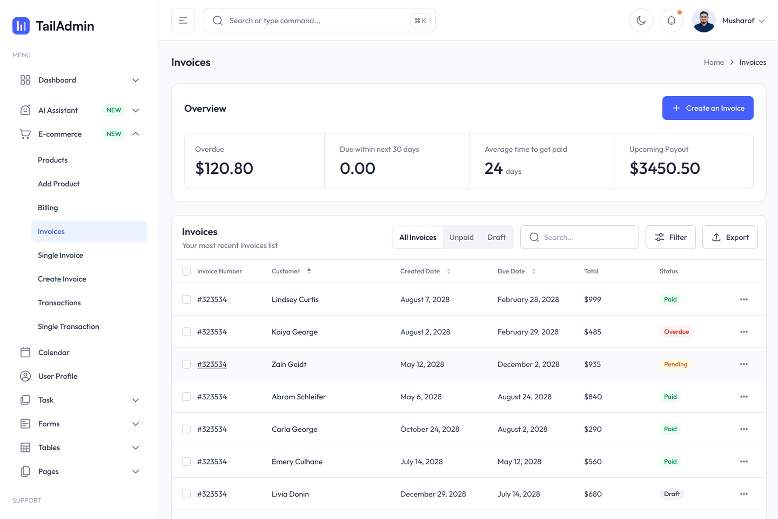Select the All Invoices tab
The width and height of the screenshot is (778, 519).
point(418,237)
